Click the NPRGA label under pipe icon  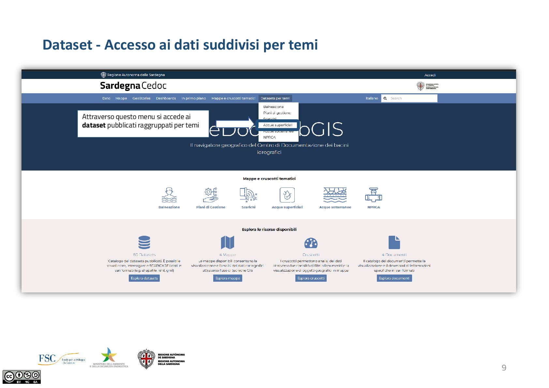pos(374,207)
